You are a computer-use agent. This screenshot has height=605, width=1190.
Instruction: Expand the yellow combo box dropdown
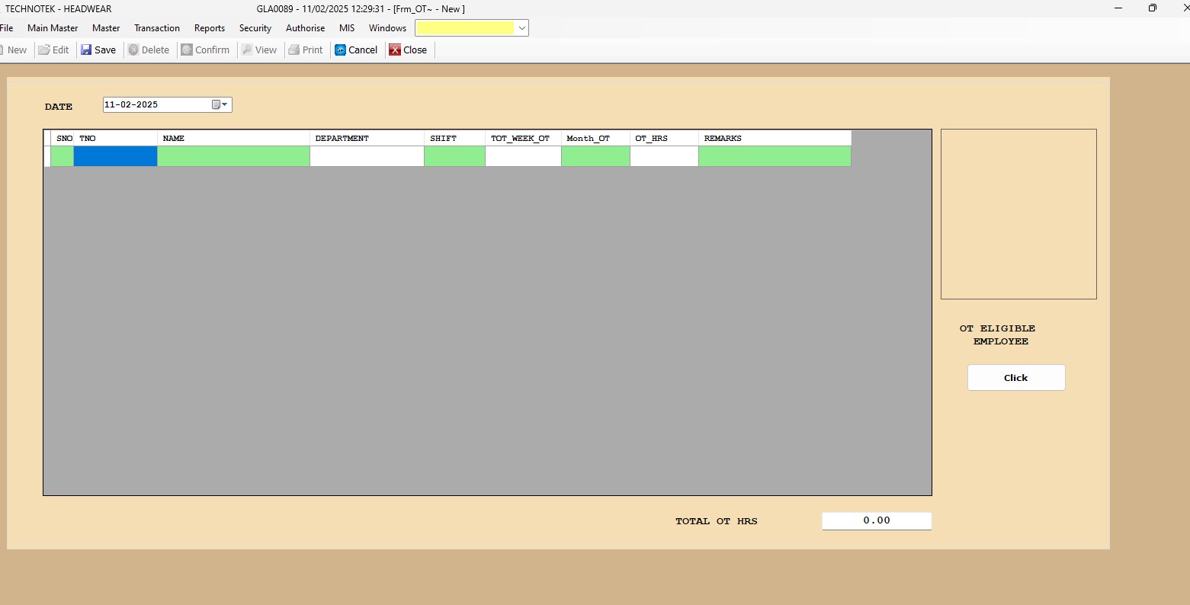click(x=521, y=28)
